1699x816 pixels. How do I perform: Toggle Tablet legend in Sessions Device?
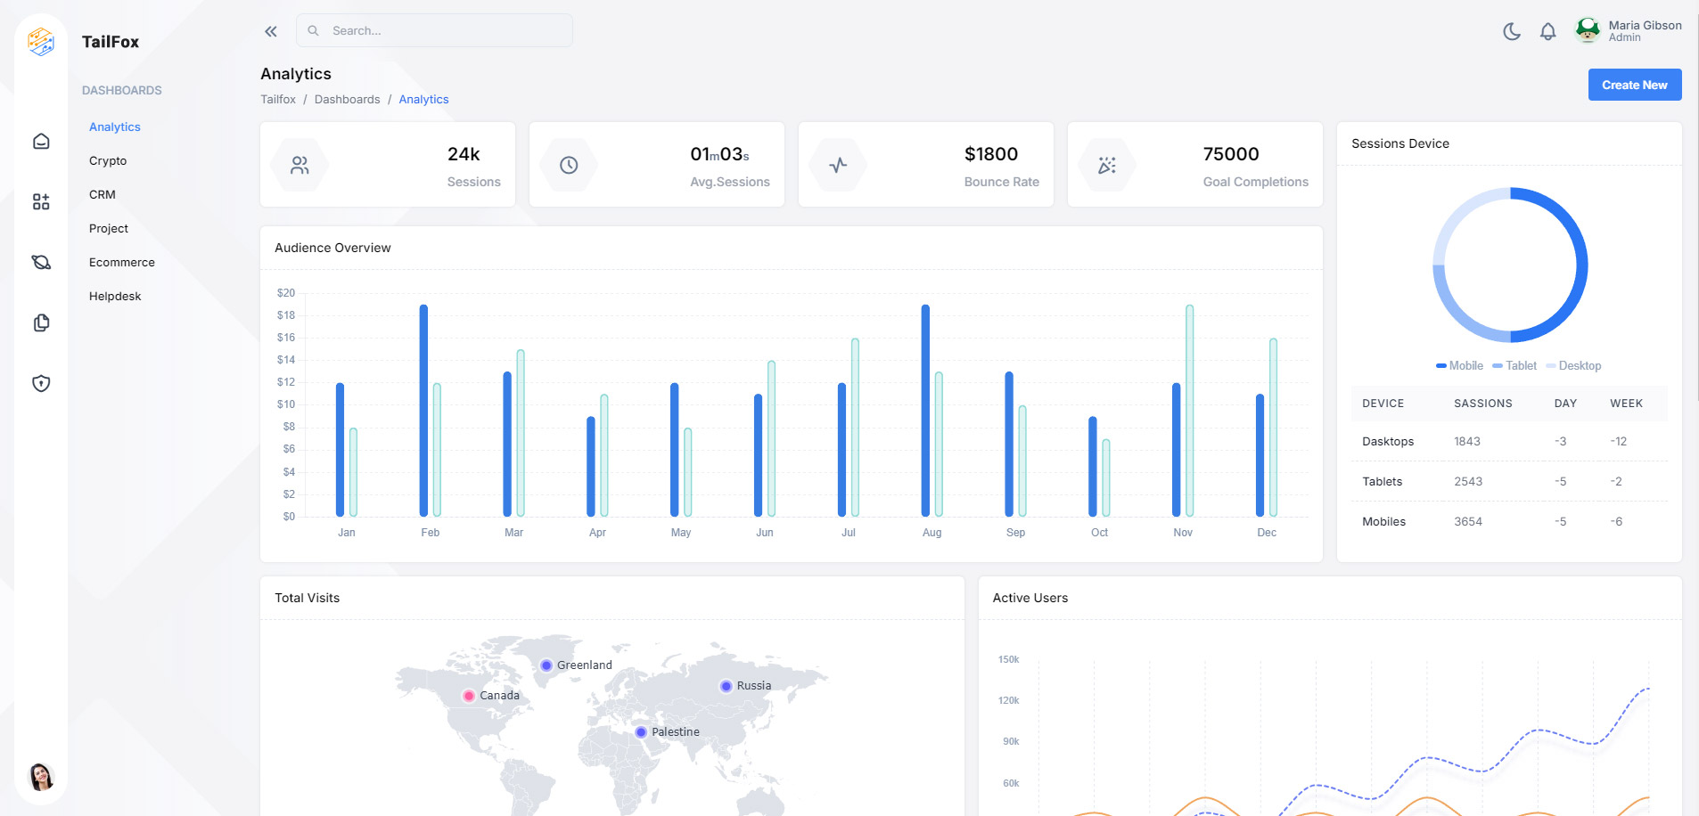[x=1514, y=366]
